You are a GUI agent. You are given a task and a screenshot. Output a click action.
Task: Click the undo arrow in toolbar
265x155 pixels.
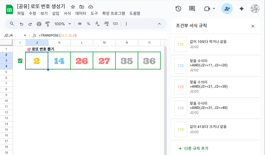point(21,24)
